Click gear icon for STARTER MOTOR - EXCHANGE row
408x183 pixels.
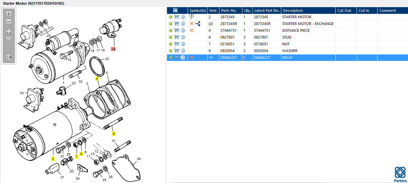coord(171,24)
